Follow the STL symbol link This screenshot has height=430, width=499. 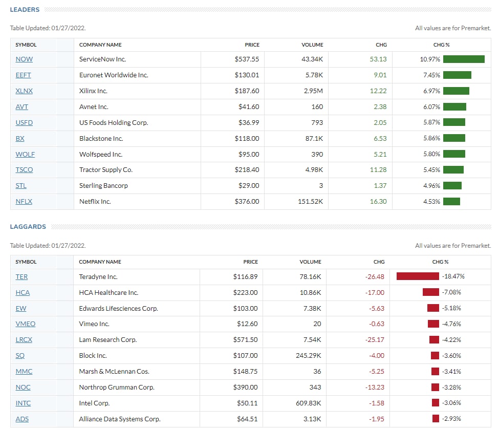pos(21,185)
